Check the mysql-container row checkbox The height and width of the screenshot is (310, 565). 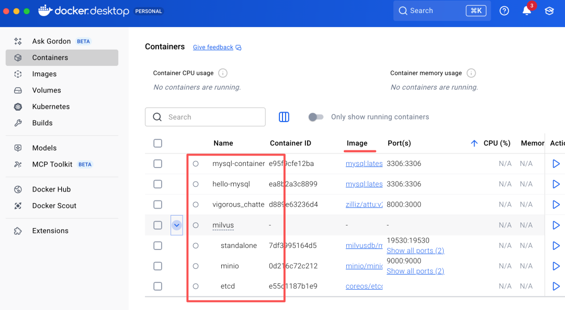tap(158, 164)
